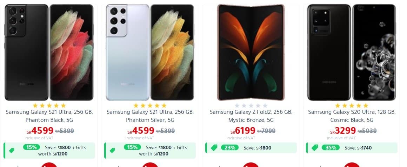Click the SR3299 price of S20 Ultra
The height and width of the screenshot is (167, 407).
click(343, 131)
